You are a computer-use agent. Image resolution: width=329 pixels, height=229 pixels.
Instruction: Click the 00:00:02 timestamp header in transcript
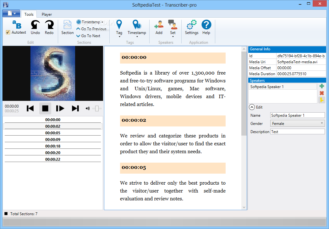[x=173, y=121]
